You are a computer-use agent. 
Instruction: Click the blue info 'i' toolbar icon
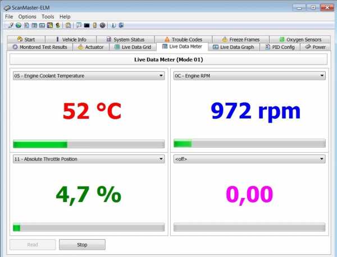coord(113,25)
